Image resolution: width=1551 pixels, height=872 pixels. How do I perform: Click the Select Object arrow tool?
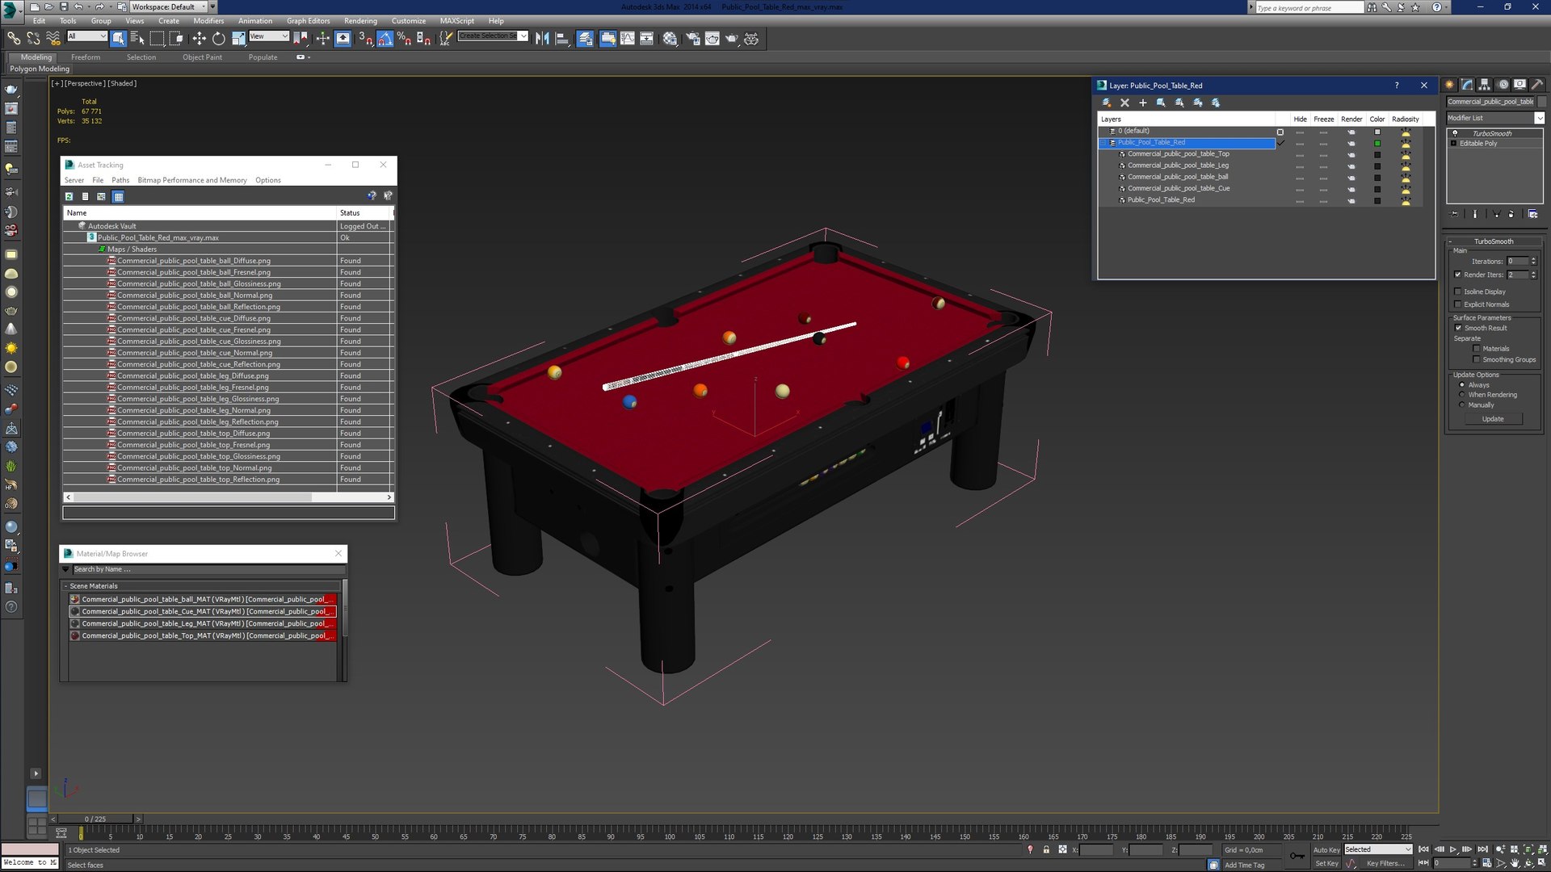[x=118, y=38]
